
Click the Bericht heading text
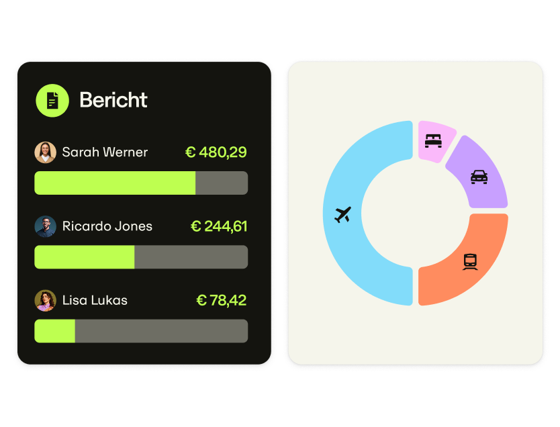113,100
